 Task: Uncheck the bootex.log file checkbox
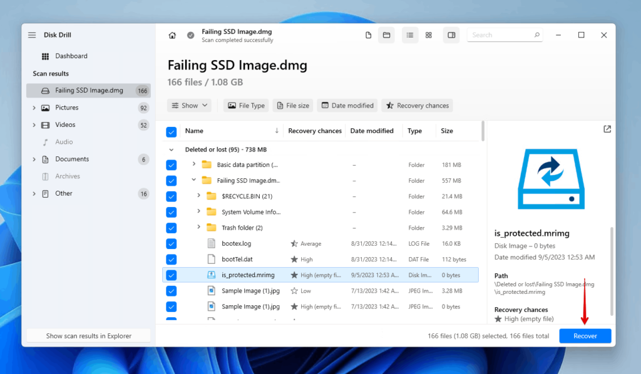point(171,244)
